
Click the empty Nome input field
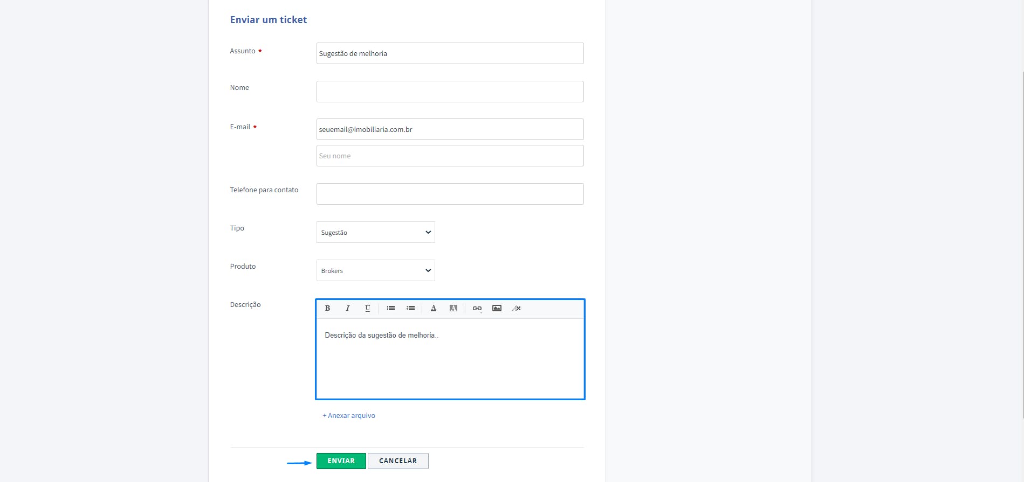tap(450, 92)
